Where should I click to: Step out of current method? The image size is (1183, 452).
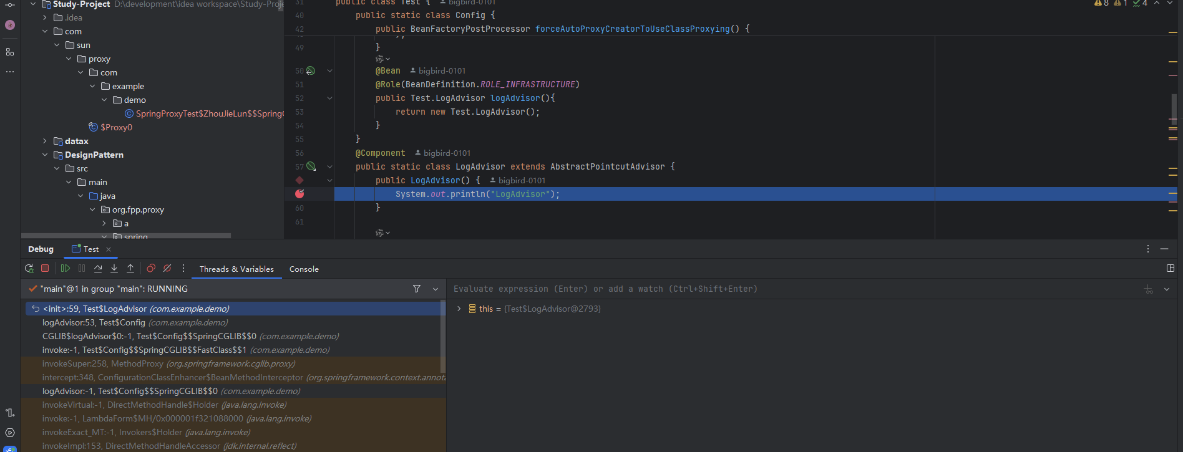(x=130, y=269)
